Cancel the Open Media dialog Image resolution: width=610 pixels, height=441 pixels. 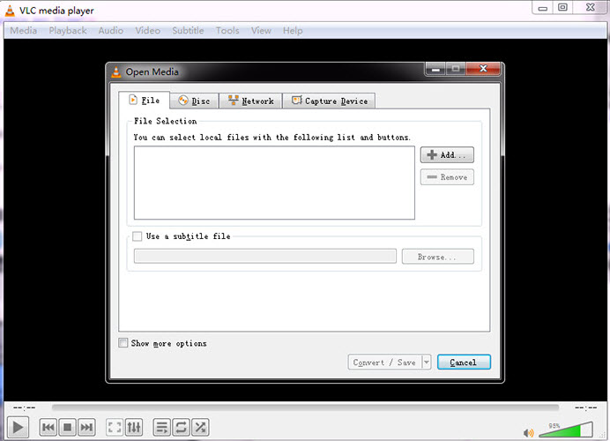[464, 363]
